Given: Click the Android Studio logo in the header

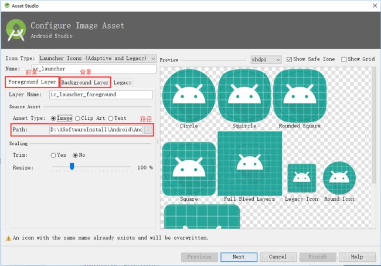Looking at the screenshot, I should (x=16, y=30).
